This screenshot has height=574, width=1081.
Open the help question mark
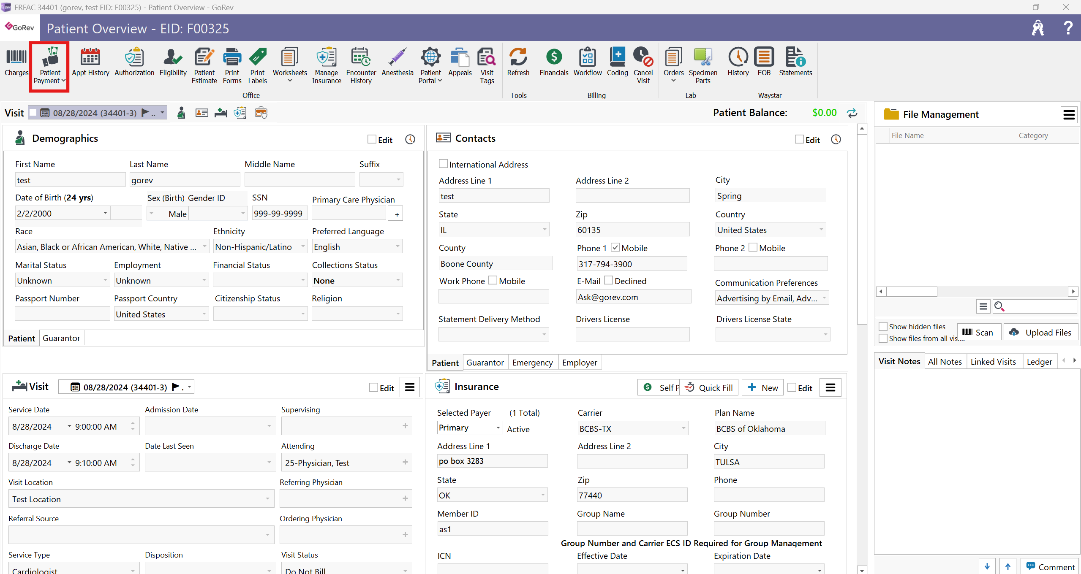coord(1068,28)
